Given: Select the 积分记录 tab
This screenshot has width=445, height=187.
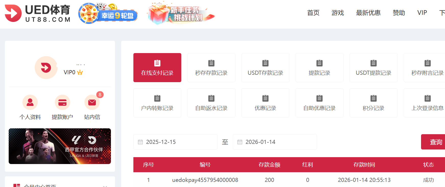Looking at the screenshot, I should [x=374, y=103].
